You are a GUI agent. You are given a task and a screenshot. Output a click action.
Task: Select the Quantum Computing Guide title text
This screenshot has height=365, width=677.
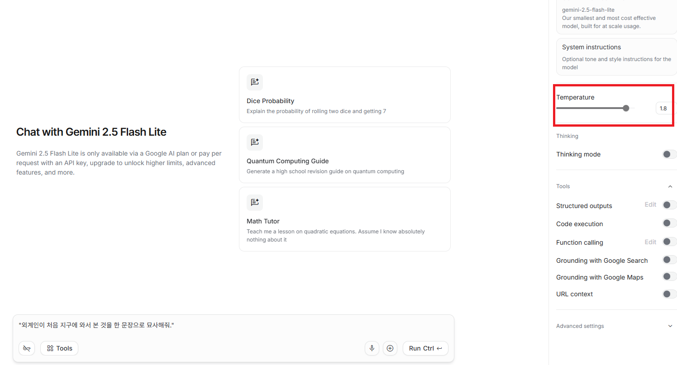(x=287, y=161)
